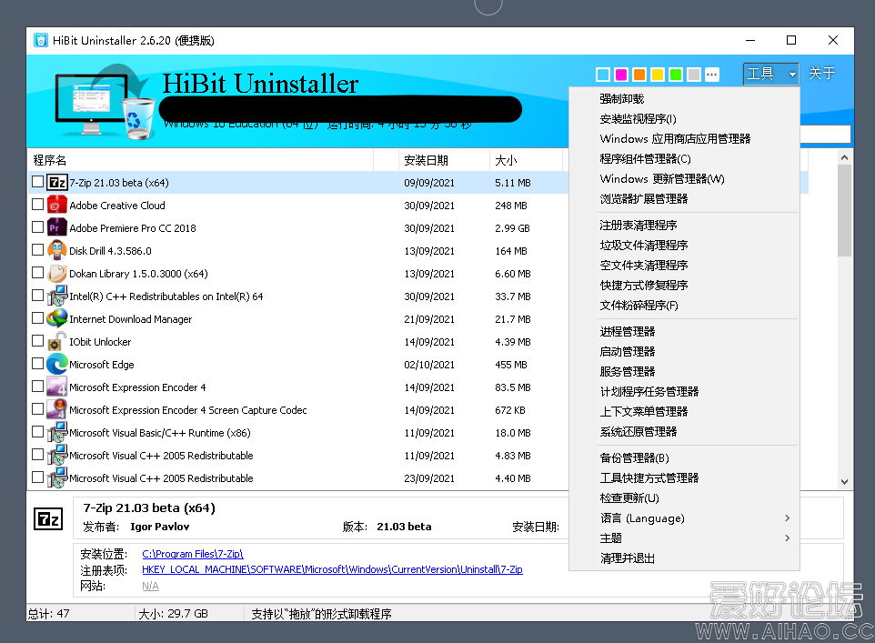Image resolution: width=875 pixels, height=643 pixels.
Task: Click the Internet Download Manager icon
Action: [x=56, y=318]
